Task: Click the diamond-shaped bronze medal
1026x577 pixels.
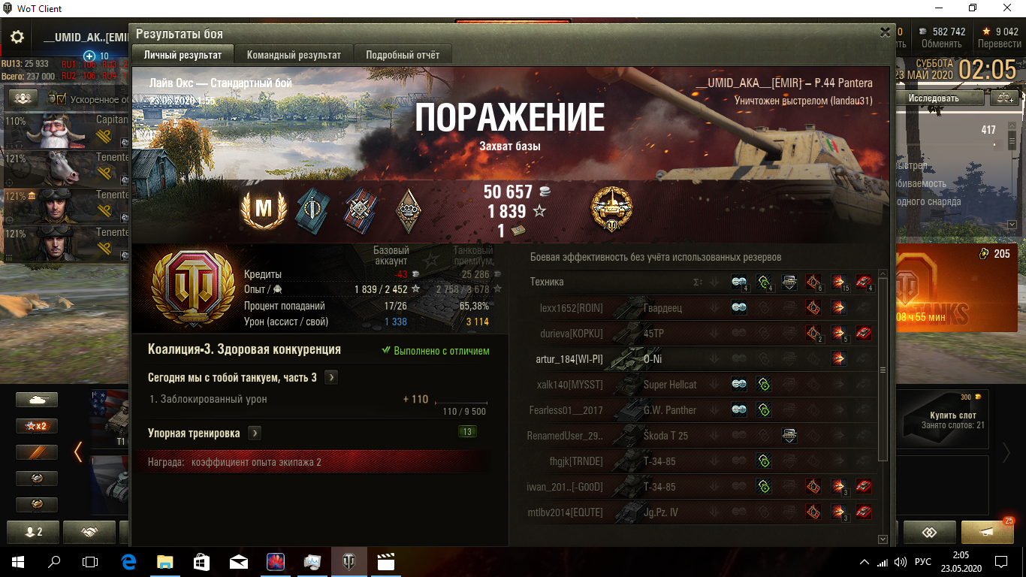Action: point(409,210)
